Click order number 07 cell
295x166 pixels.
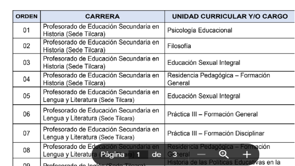click(27, 133)
